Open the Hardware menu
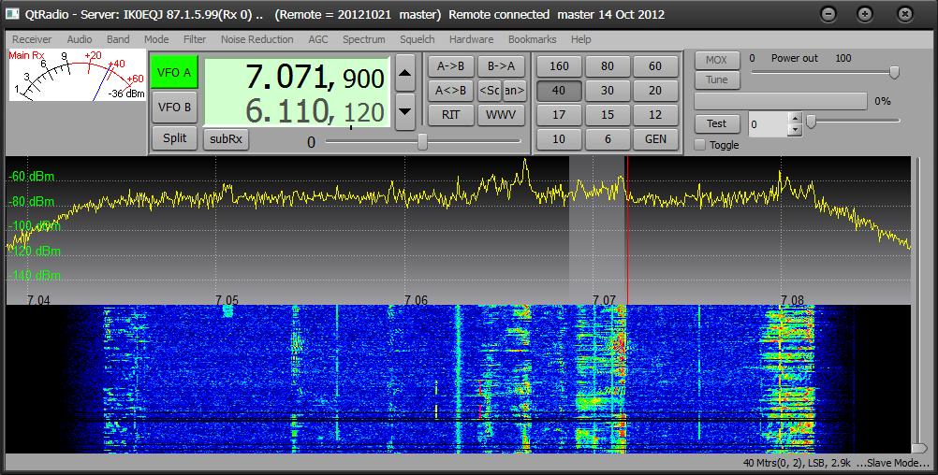 pos(472,39)
